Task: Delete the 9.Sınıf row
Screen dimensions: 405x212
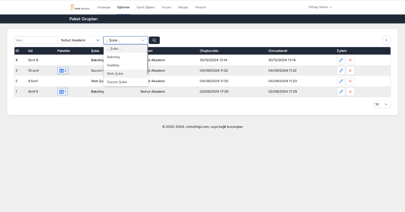Action: pyautogui.click(x=350, y=81)
